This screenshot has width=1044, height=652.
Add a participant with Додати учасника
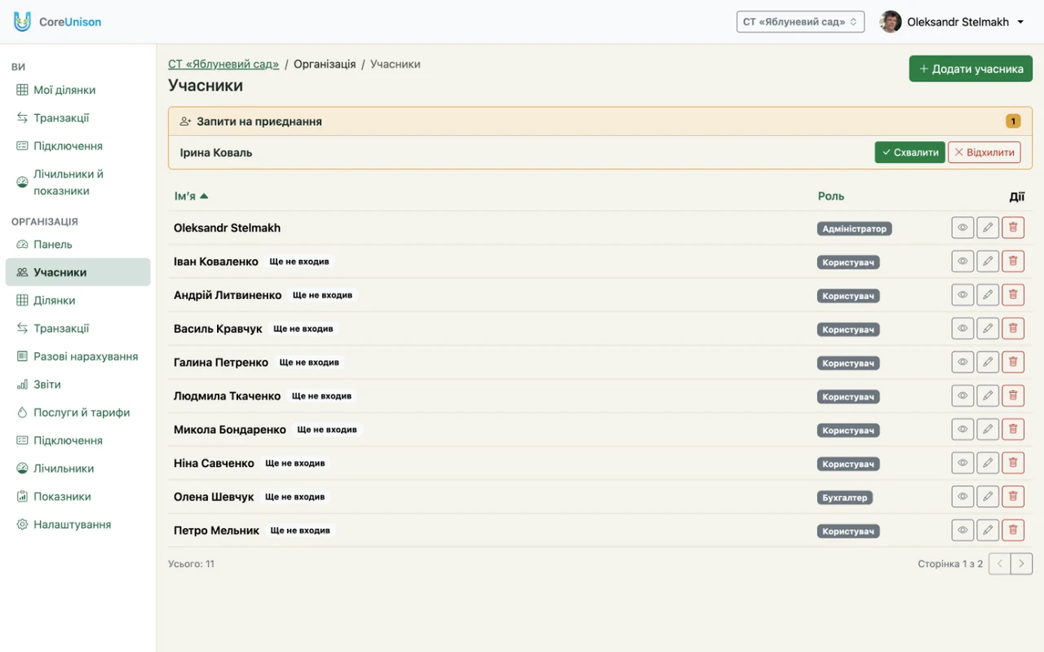(x=971, y=69)
